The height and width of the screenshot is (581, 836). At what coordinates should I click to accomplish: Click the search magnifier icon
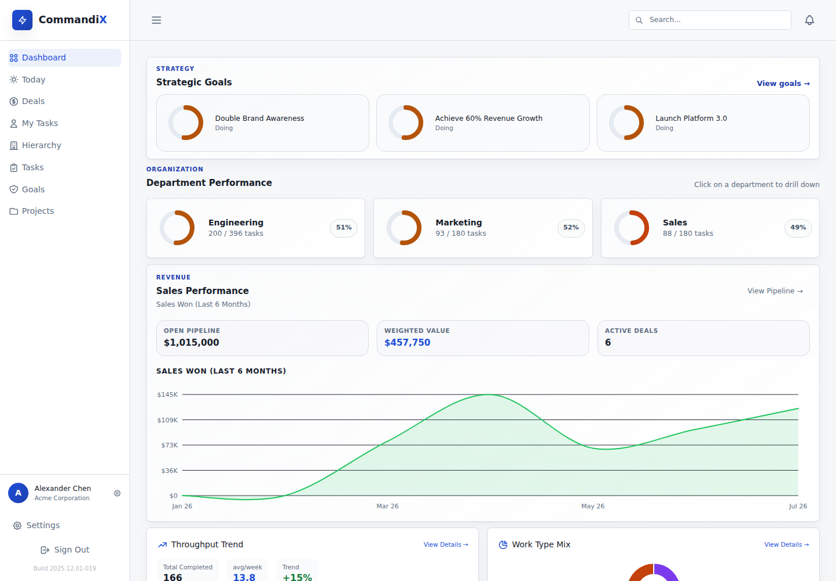point(639,20)
